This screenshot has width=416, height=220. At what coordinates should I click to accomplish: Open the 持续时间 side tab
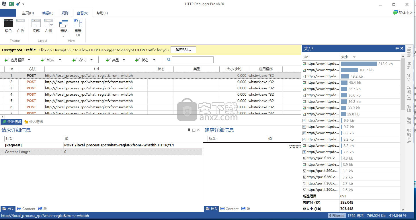(x=409, y=93)
